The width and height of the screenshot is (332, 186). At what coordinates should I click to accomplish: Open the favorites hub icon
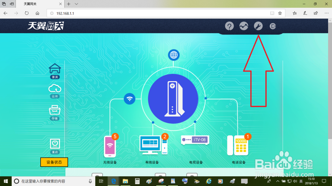[x=294, y=13]
